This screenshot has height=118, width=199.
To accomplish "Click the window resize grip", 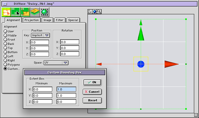I will (x=196, y=115).
